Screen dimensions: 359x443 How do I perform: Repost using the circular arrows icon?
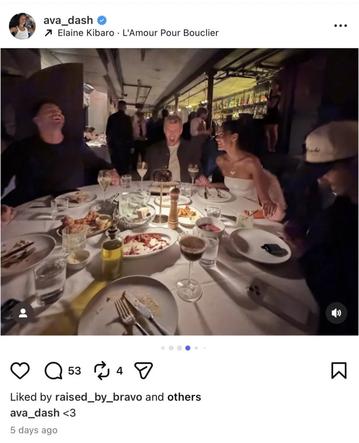pos(102,371)
